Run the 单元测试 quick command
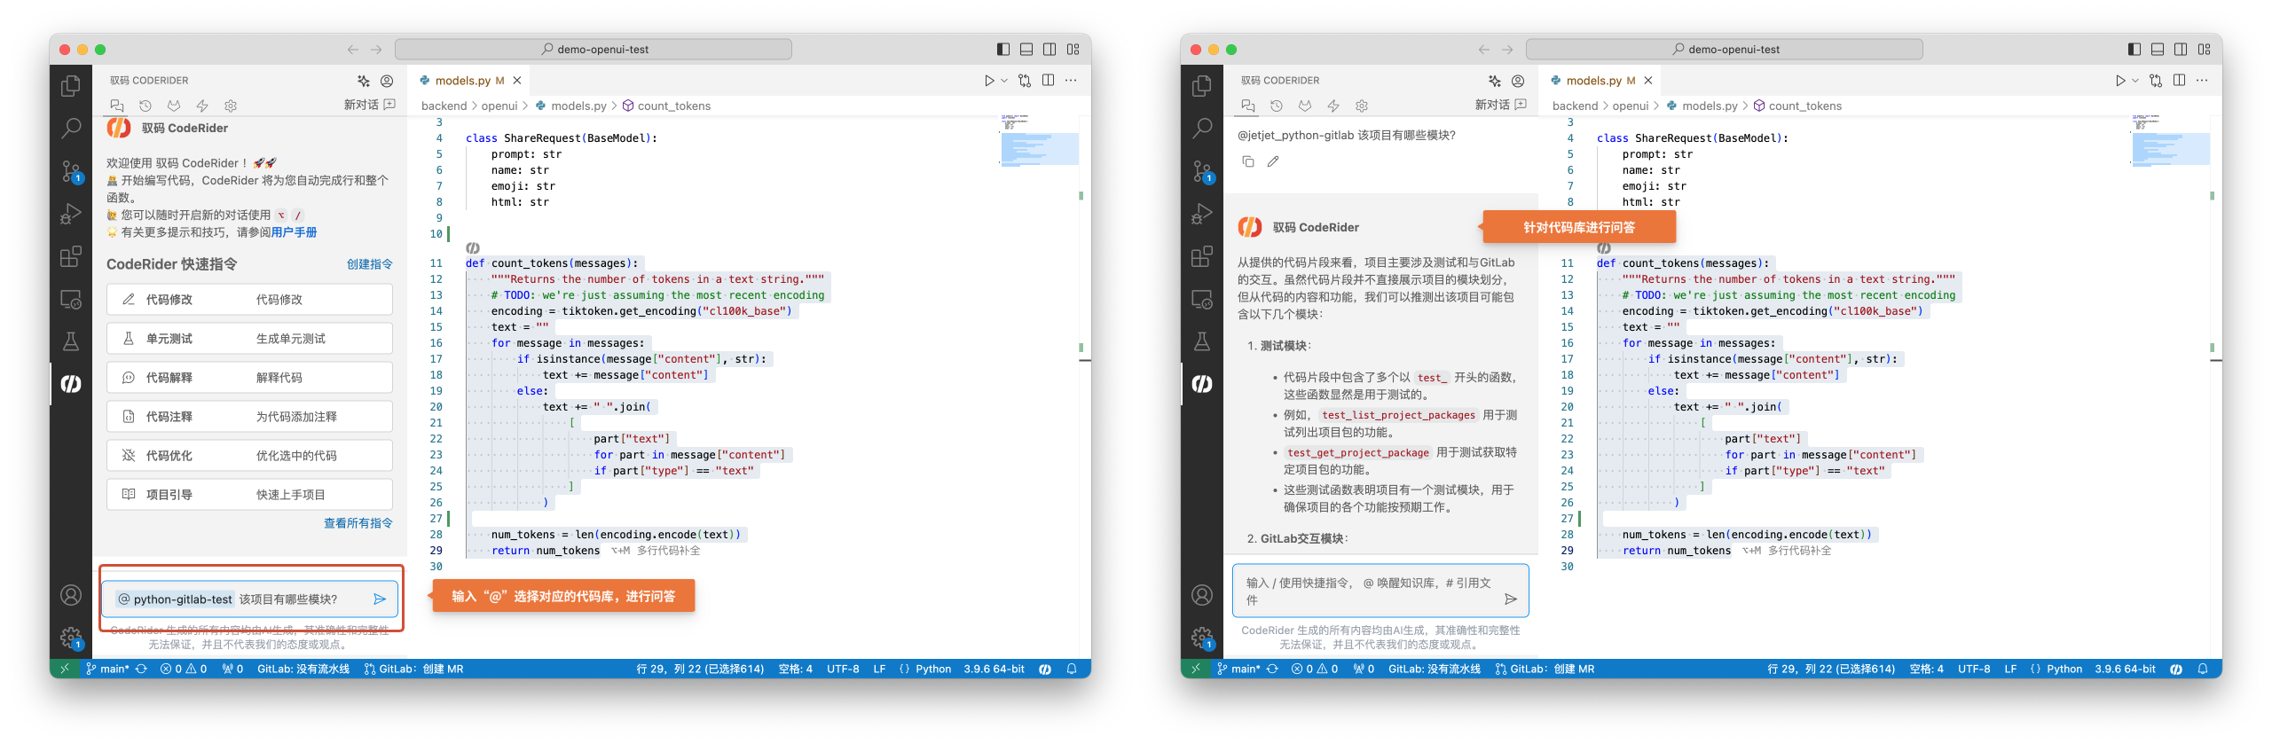 (x=249, y=339)
